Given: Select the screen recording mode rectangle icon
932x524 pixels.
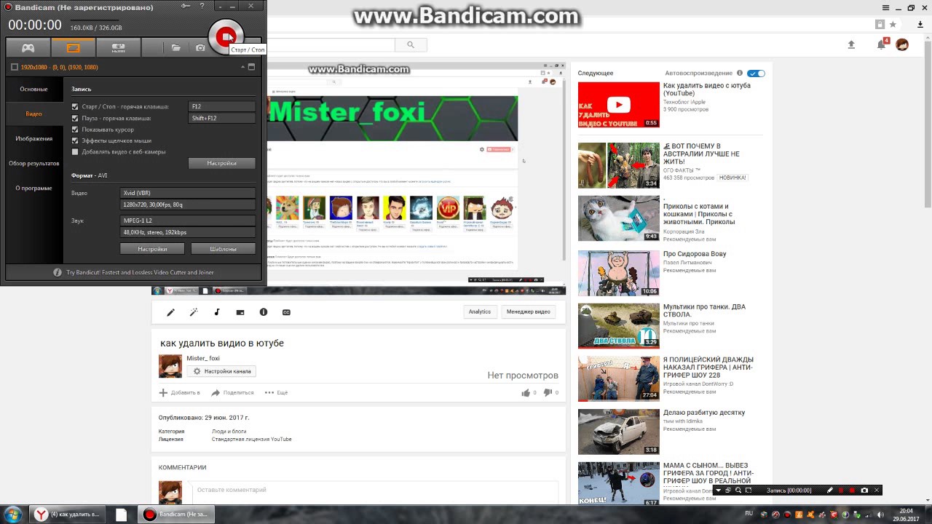Looking at the screenshot, I should (x=73, y=48).
